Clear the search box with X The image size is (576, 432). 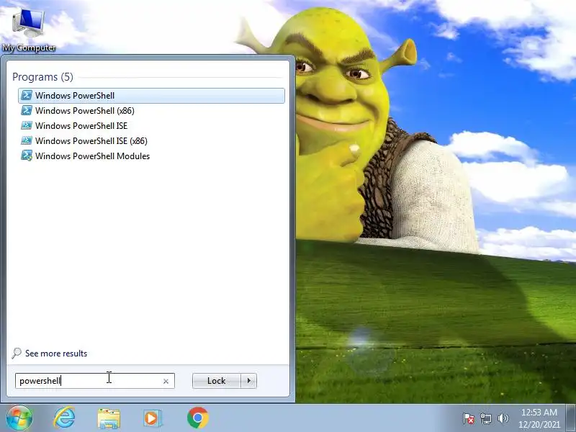pos(166,382)
